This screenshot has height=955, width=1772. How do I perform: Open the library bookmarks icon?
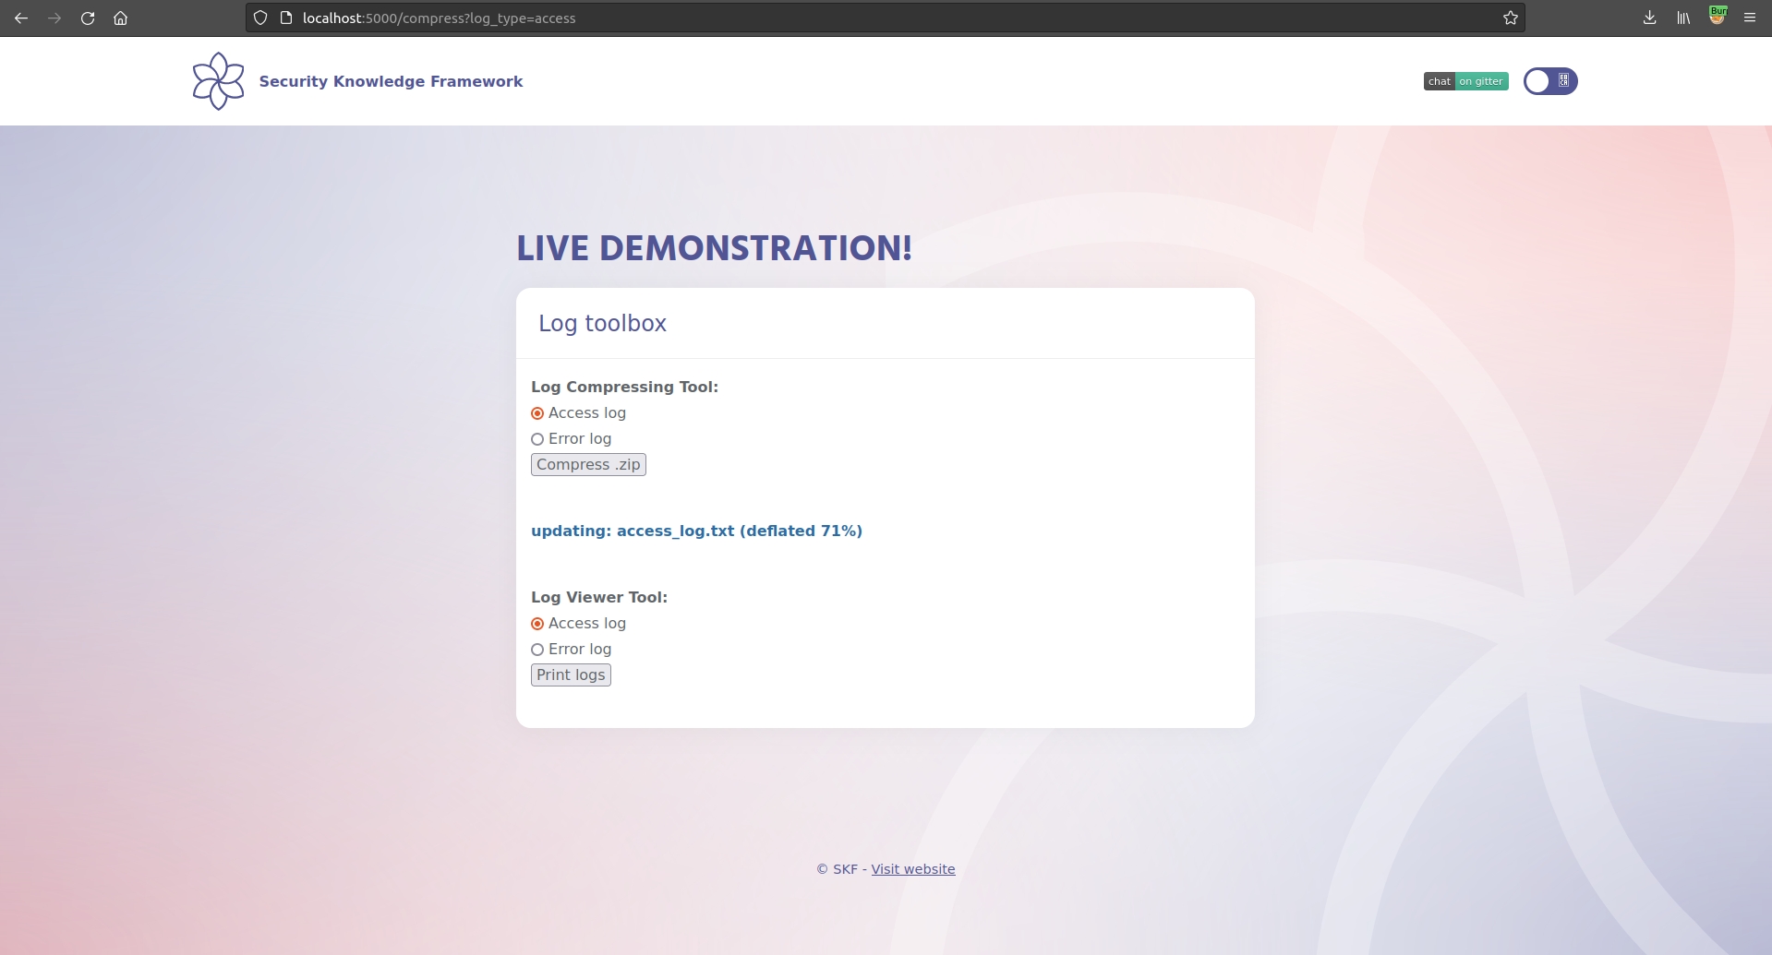(x=1683, y=18)
